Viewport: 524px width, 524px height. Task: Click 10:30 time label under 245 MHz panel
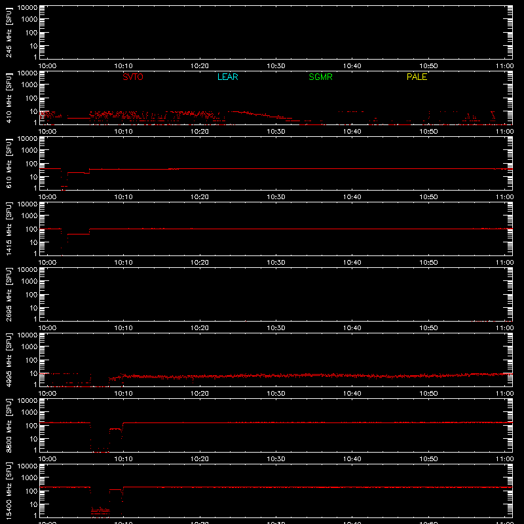(276, 66)
